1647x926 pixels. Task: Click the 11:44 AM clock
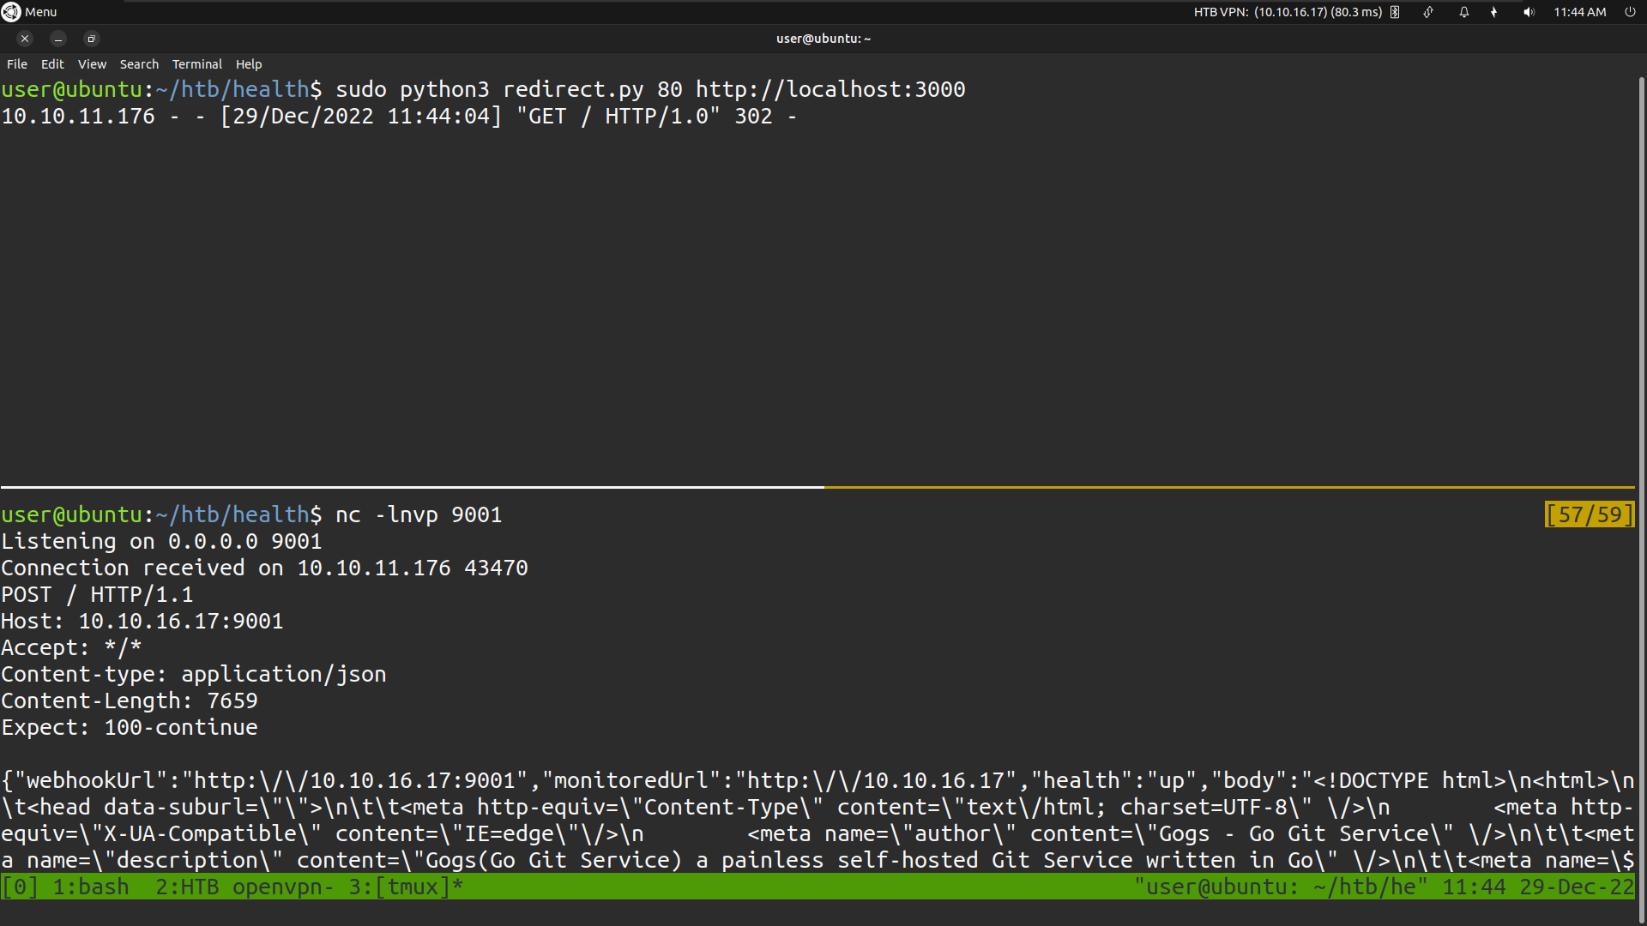coord(1579,12)
